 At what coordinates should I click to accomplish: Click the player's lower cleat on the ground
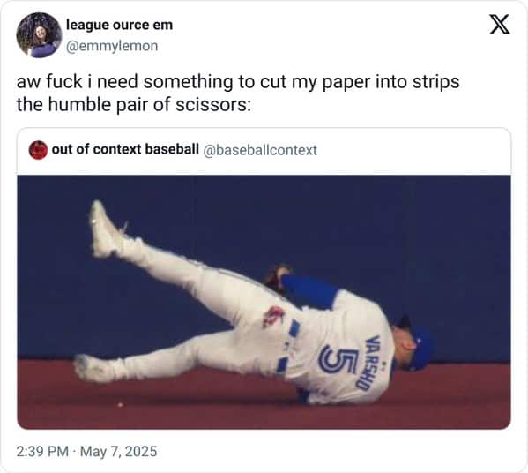93,368
